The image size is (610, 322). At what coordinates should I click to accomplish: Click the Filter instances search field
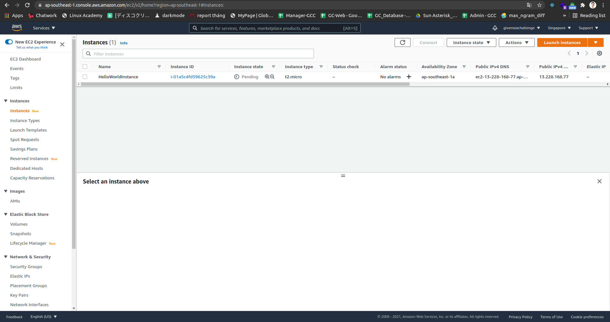(x=198, y=54)
